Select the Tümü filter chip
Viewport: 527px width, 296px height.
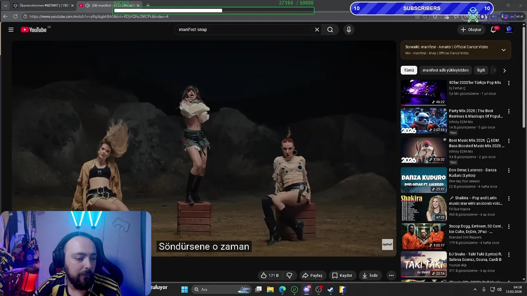409,70
